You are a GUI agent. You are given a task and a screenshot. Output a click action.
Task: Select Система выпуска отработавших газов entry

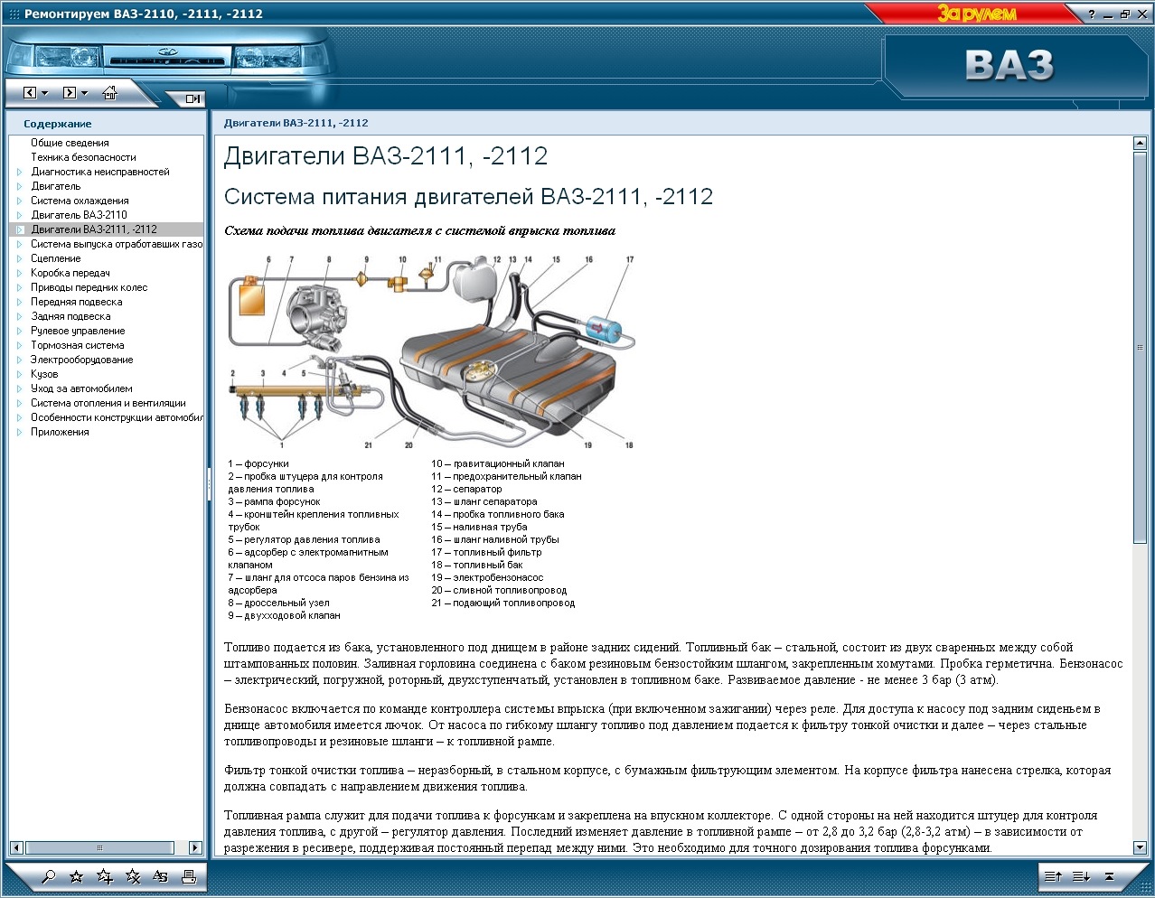pyautogui.click(x=117, y=244)
